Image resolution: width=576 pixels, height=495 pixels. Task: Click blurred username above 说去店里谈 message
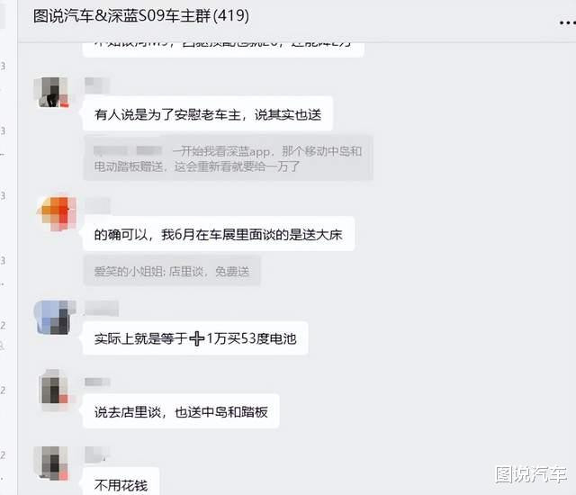point(98,382)
